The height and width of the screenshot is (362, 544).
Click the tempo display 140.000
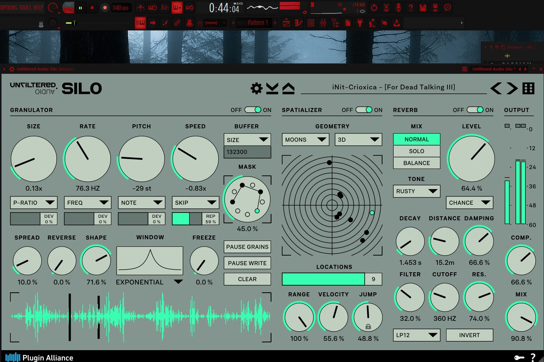click(x=121, y=7)
